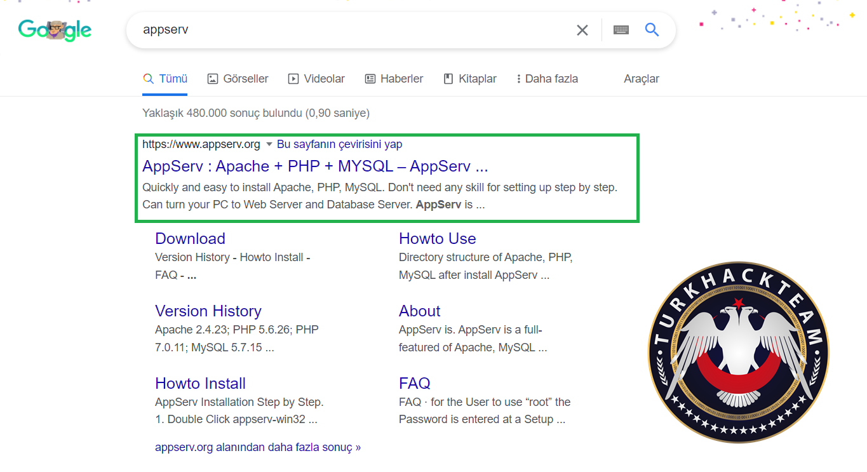Open the Kitaplar tab
Viewport: 867px width, 472px height.
[x=469, y=79]
